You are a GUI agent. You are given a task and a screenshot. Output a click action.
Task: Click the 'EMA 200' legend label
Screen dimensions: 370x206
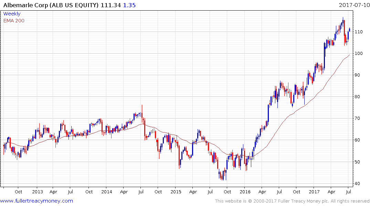(x=14, y=21)
